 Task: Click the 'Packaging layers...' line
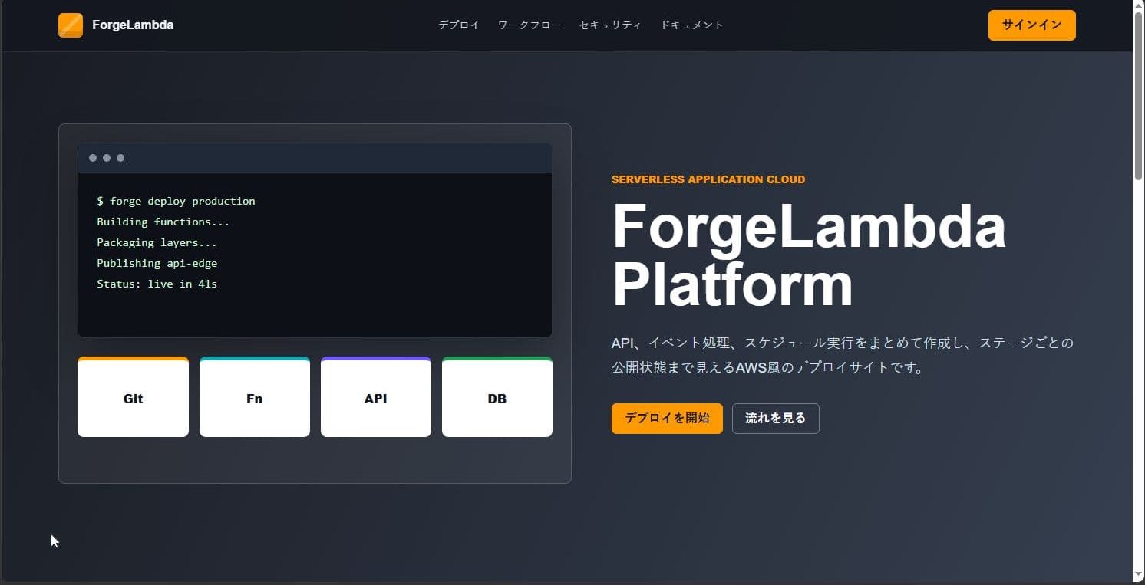pos(157,242)
